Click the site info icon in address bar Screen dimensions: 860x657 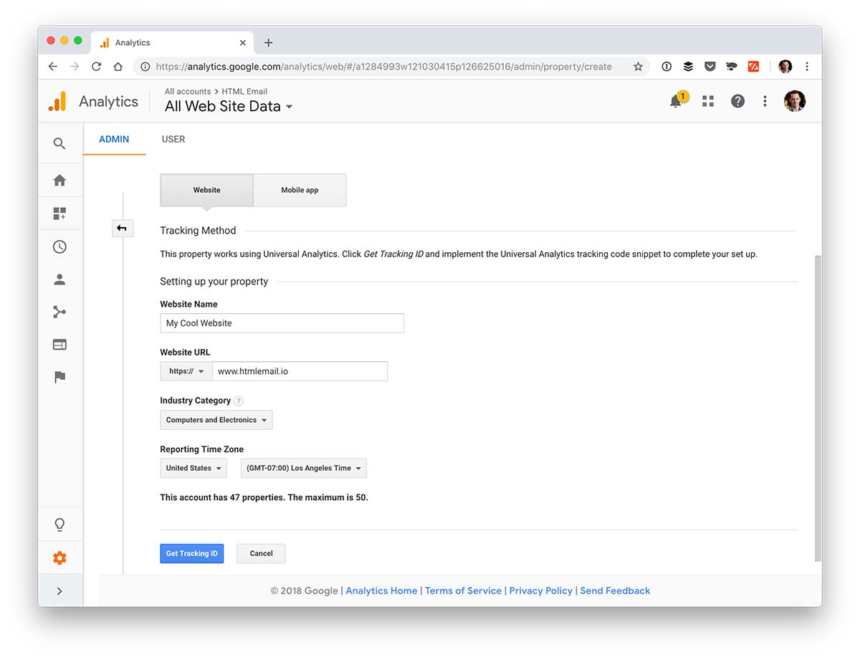pyautogui.click(x=145, y=67)
